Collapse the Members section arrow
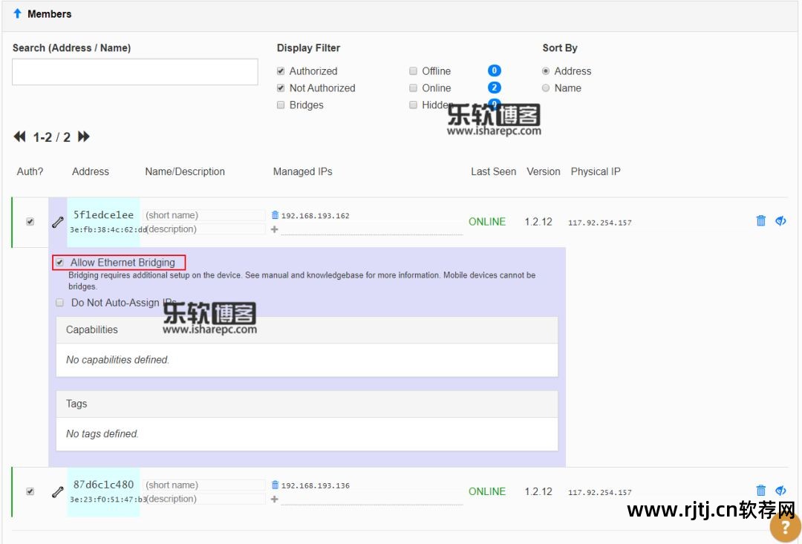 17,13
